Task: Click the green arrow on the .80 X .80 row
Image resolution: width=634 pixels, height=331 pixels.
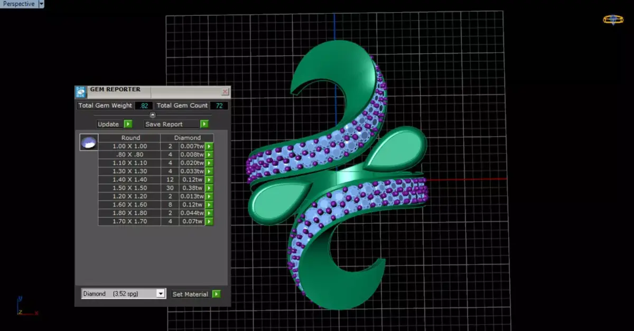Action: point(209,155)
